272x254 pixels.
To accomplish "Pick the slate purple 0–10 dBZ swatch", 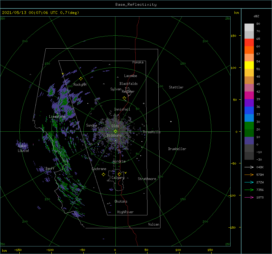I will (x=249, y=141).
